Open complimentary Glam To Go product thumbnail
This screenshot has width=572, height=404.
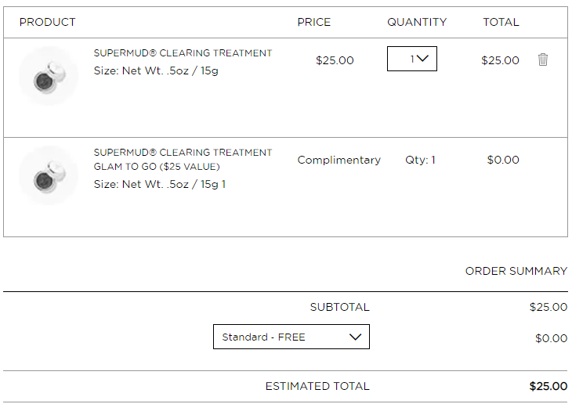(x=49, y=175)
